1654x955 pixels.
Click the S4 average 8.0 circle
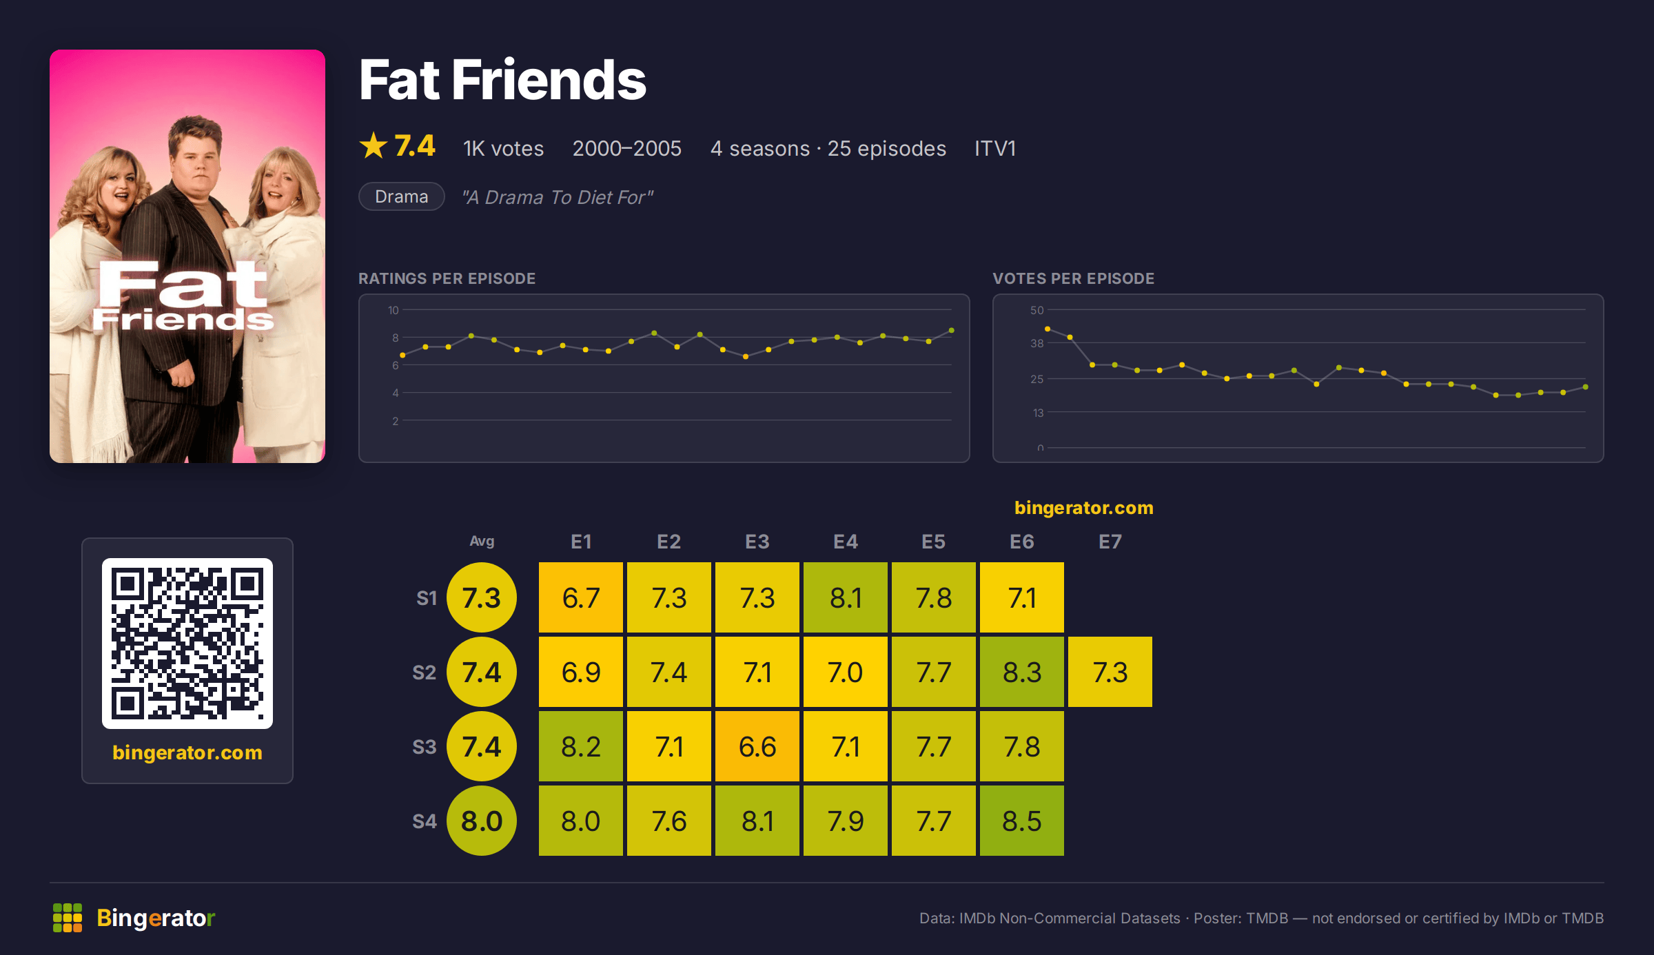tap(482, 821)
